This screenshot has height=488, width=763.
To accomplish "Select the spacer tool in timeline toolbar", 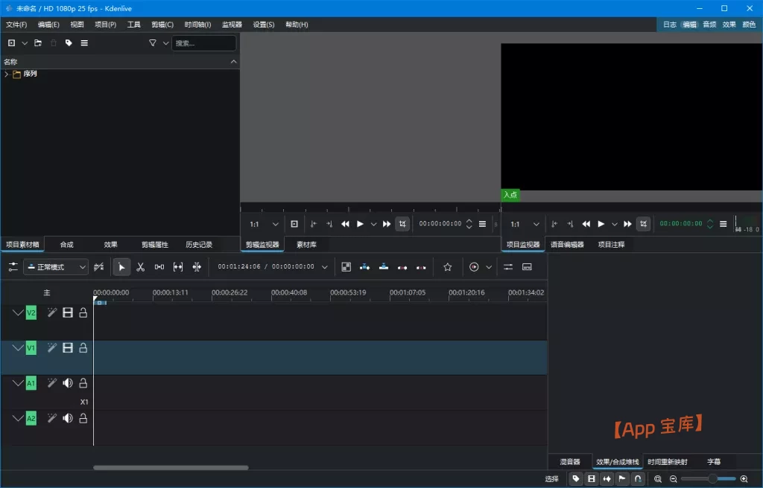I will (x=159, y=267).
